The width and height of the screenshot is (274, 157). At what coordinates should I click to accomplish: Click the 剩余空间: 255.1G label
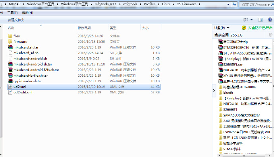228,35
